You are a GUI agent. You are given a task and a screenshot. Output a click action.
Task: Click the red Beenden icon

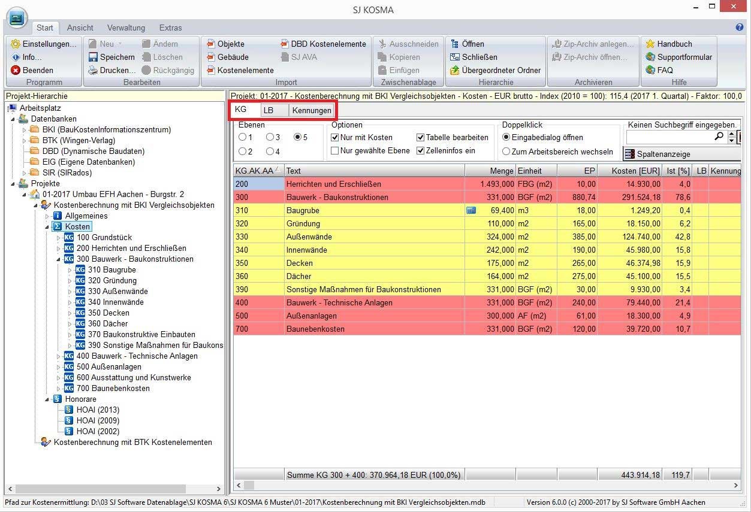click(16, 70)
